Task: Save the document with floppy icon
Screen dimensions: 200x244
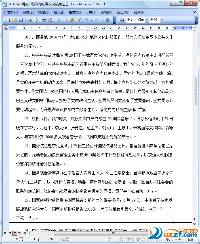Action: 21,20
